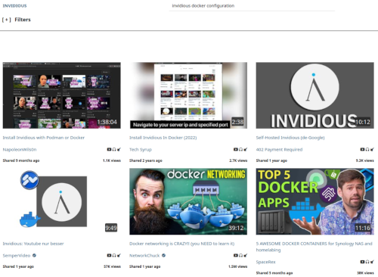This screenshot has width=378, height=277.
Task: Open thumbnail of Install Invidious with Podman video
Action: point(62,95)
